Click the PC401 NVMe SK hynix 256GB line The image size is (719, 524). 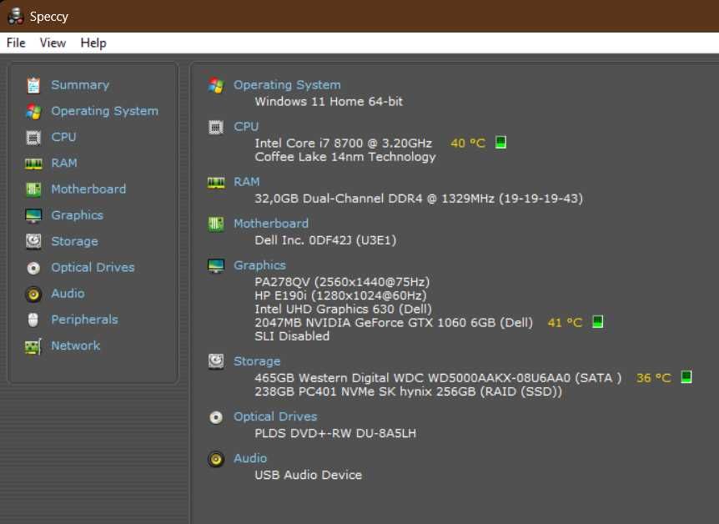coord(408,391)
